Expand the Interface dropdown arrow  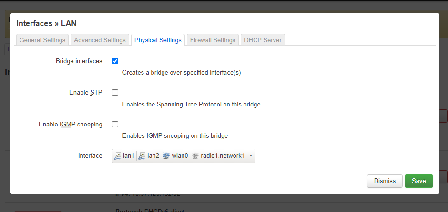[251, 156]
